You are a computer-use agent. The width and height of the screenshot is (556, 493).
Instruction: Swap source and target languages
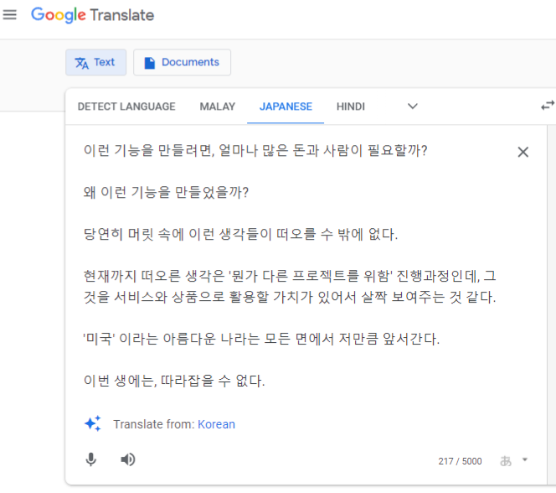click(x=548, y=106)
